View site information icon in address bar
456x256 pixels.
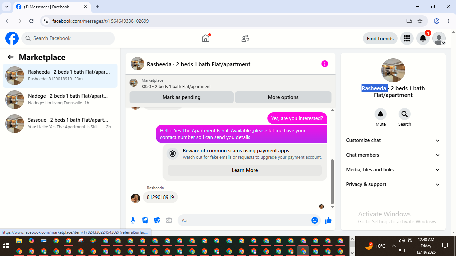[46, 21]
